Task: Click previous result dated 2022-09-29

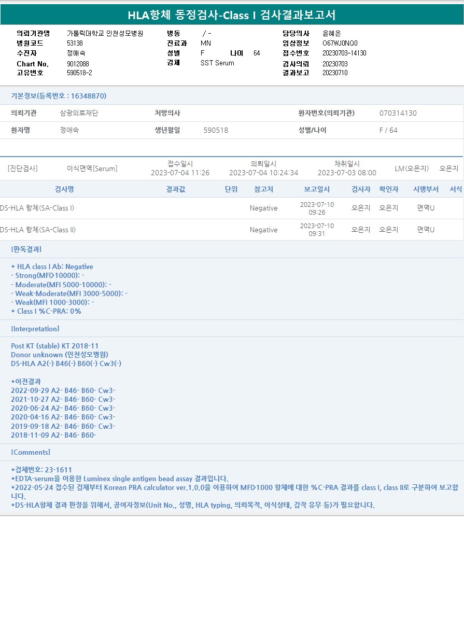Action: pyautogui.click(x=63, y=390)
